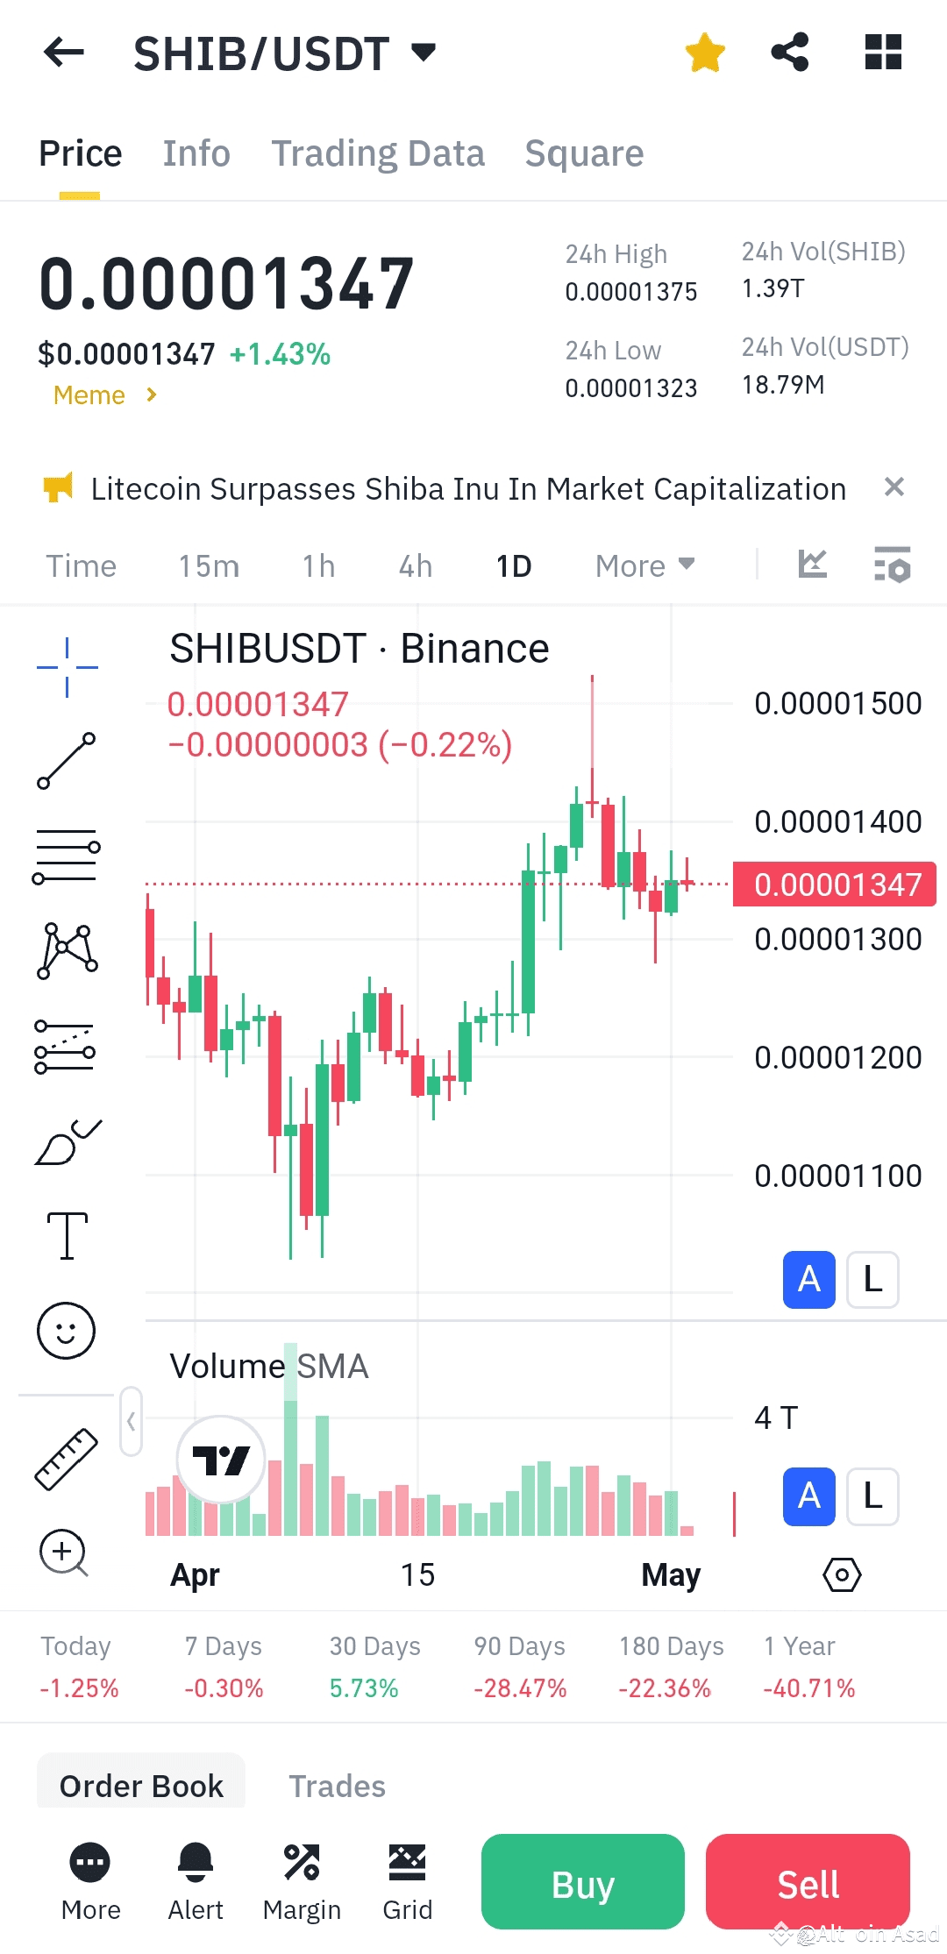Image resolution: width=947 pixels, height=1954 pixels.
Task: Open Margin trading
Action: 302,1882
